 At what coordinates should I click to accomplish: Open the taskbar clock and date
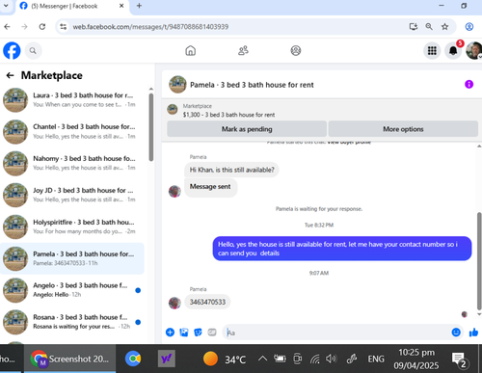click(x=415, y=359)
